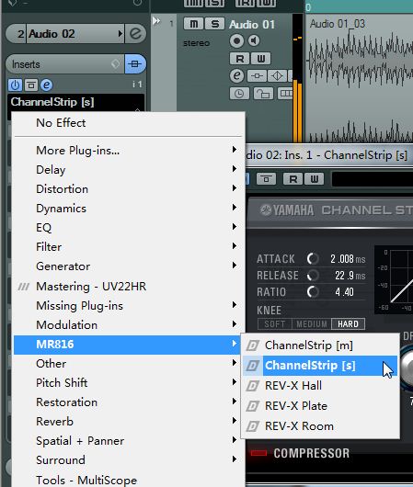The height and width of the screenshot is (487, 413).
Task: Expand Distortion submenu
Action: click(128, 189)
